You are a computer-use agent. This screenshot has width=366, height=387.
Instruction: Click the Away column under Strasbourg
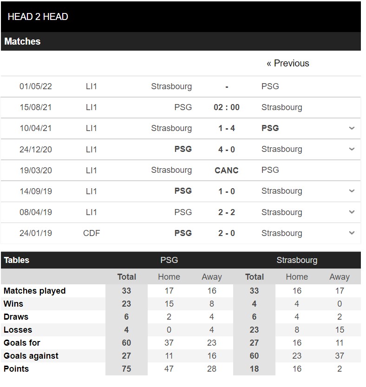coord(340,277)
